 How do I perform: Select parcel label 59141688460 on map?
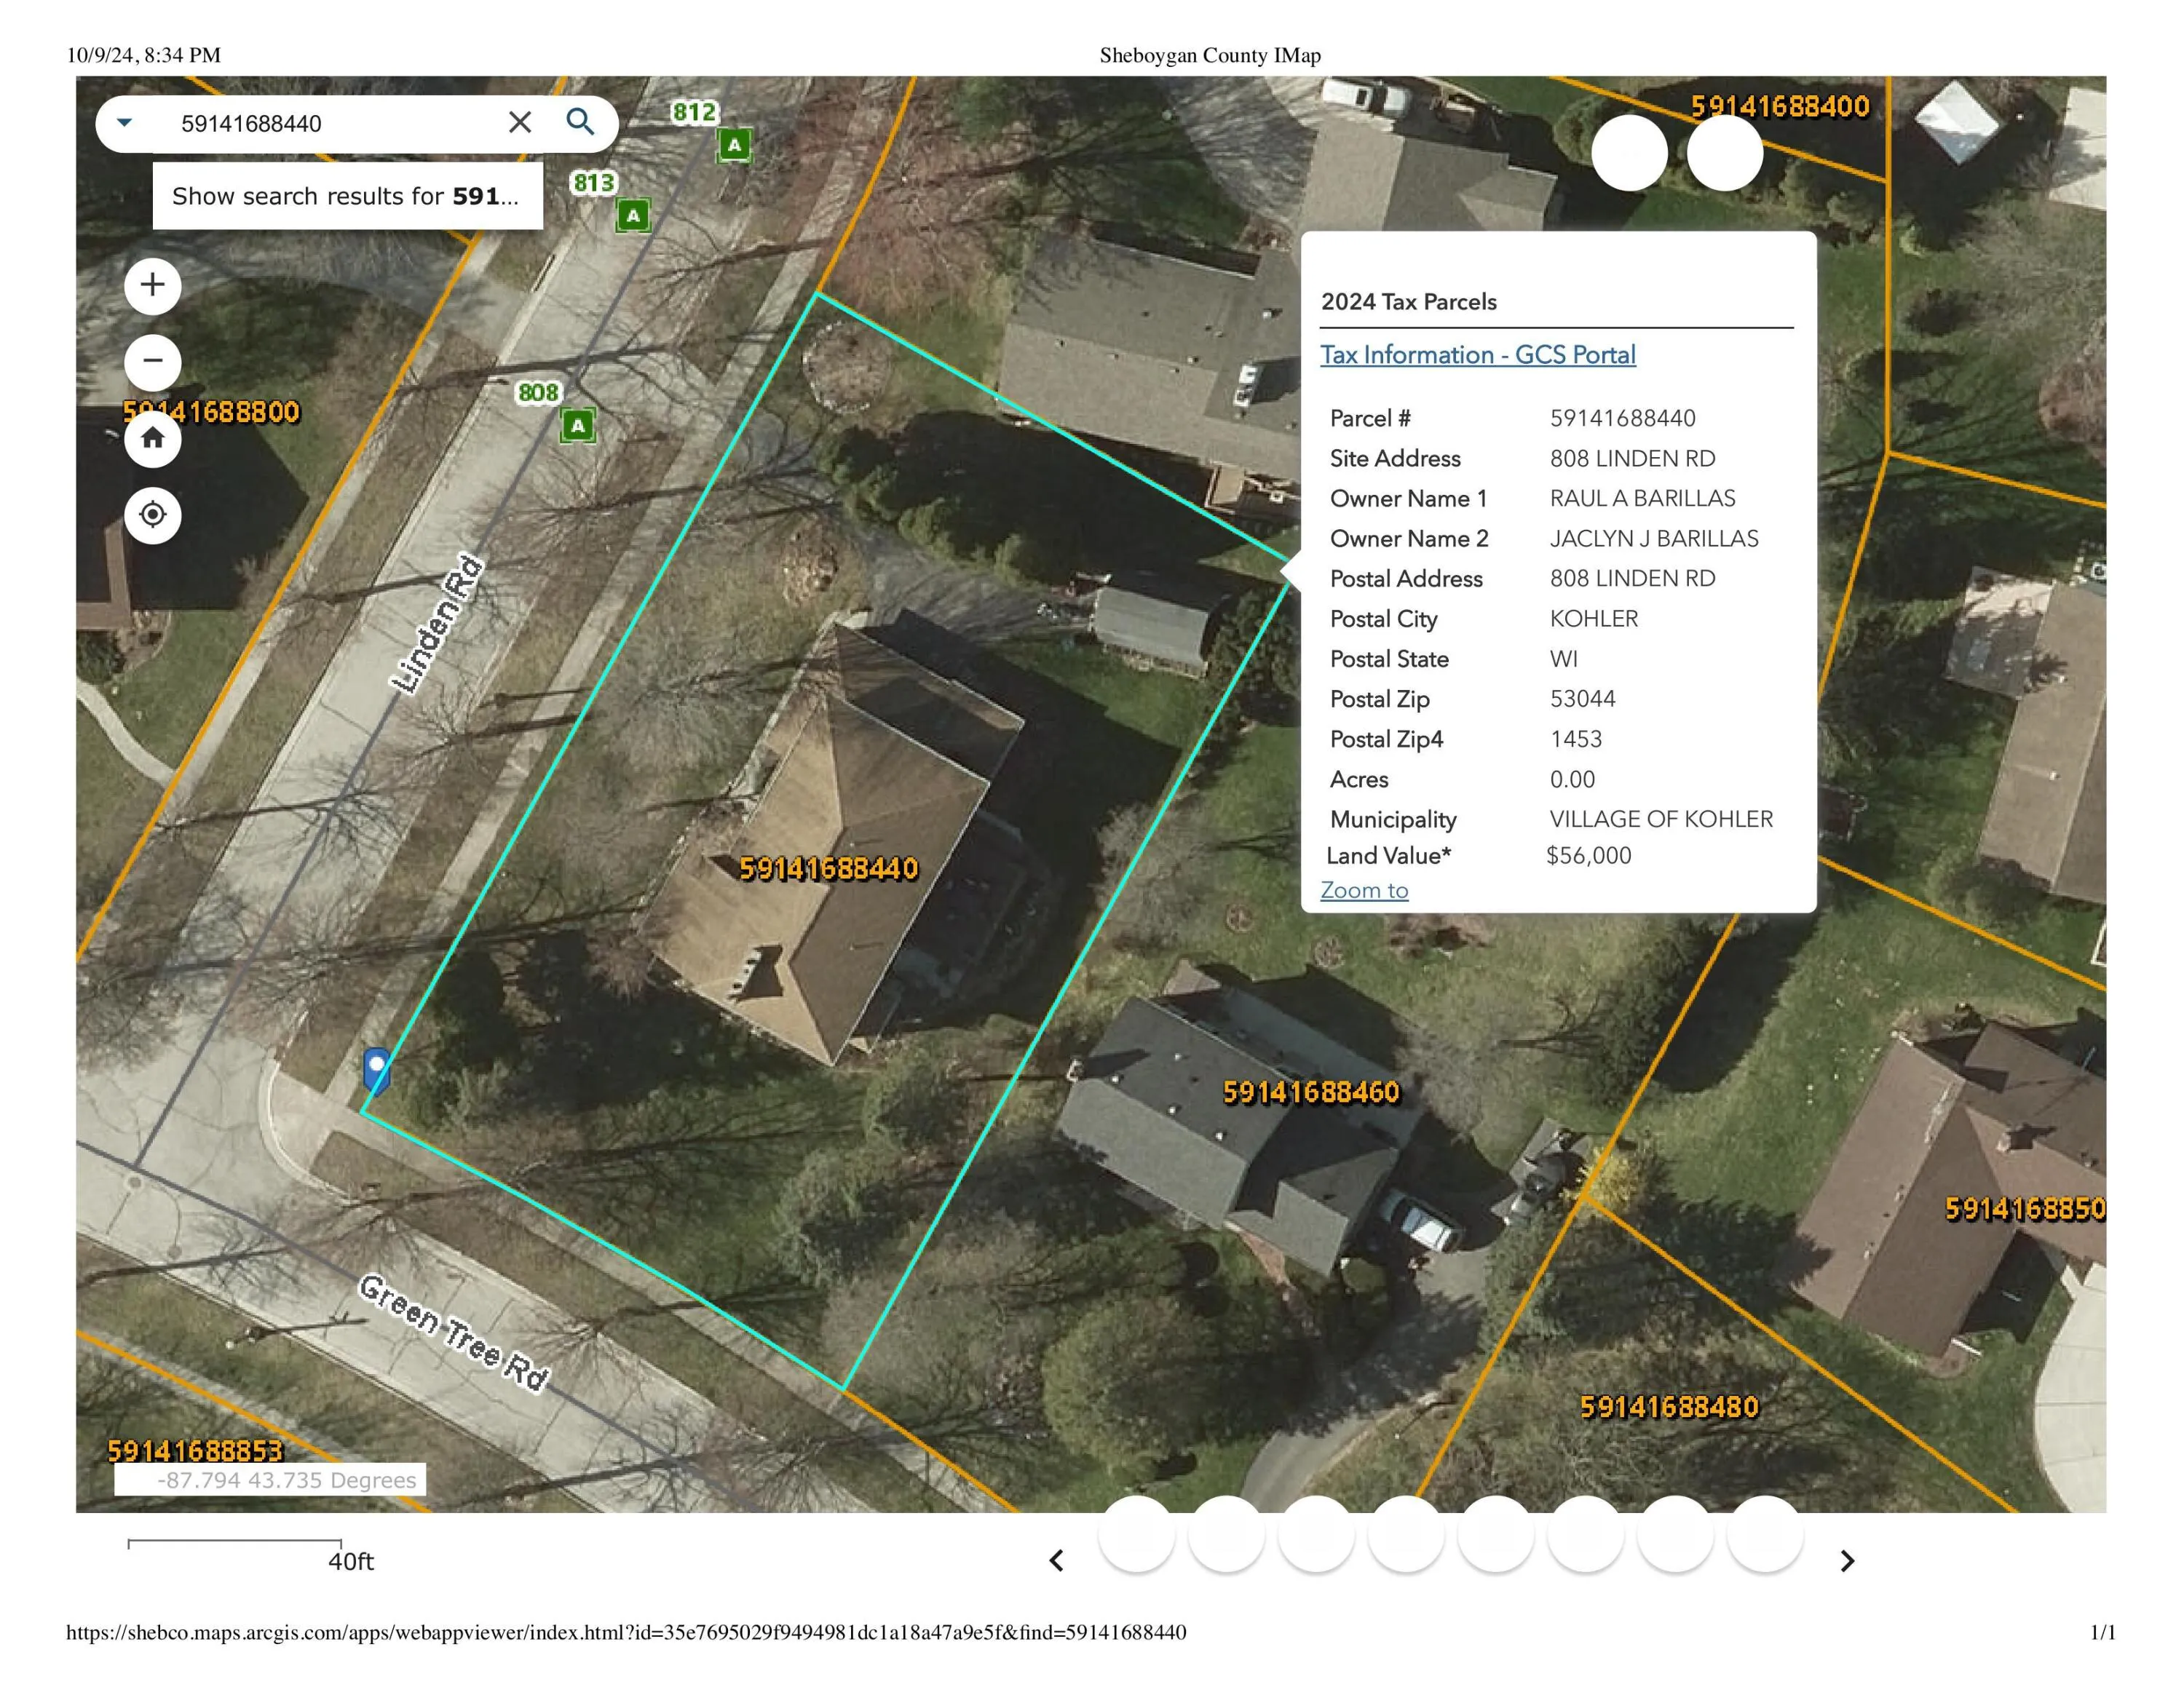[x=1311, y=1092]
